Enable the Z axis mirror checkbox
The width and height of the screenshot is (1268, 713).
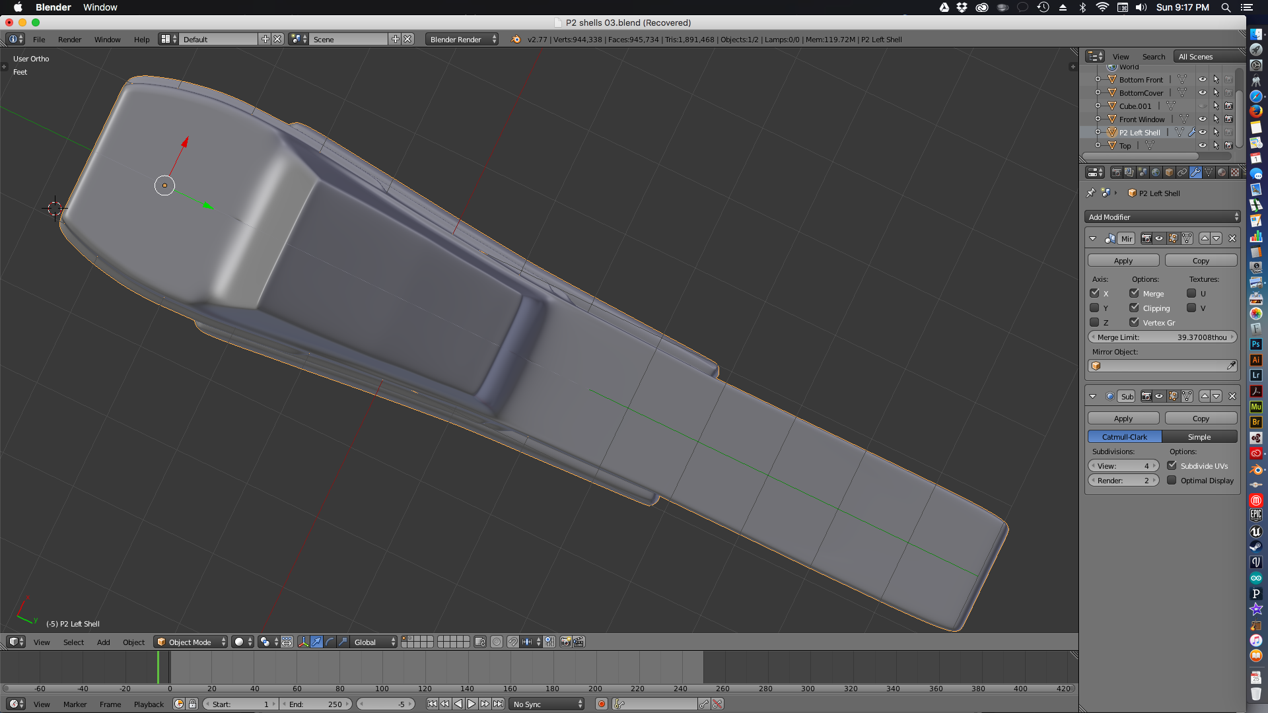point(1094,322)
